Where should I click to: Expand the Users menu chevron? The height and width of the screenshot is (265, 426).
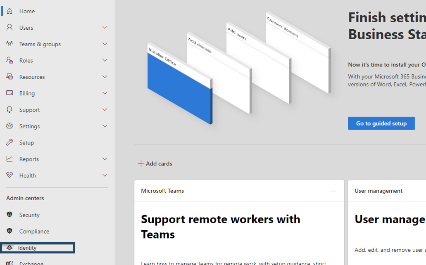[105, 27]
